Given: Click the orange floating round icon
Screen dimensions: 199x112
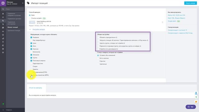Looking at the screenshot, I should pos(196,102).
